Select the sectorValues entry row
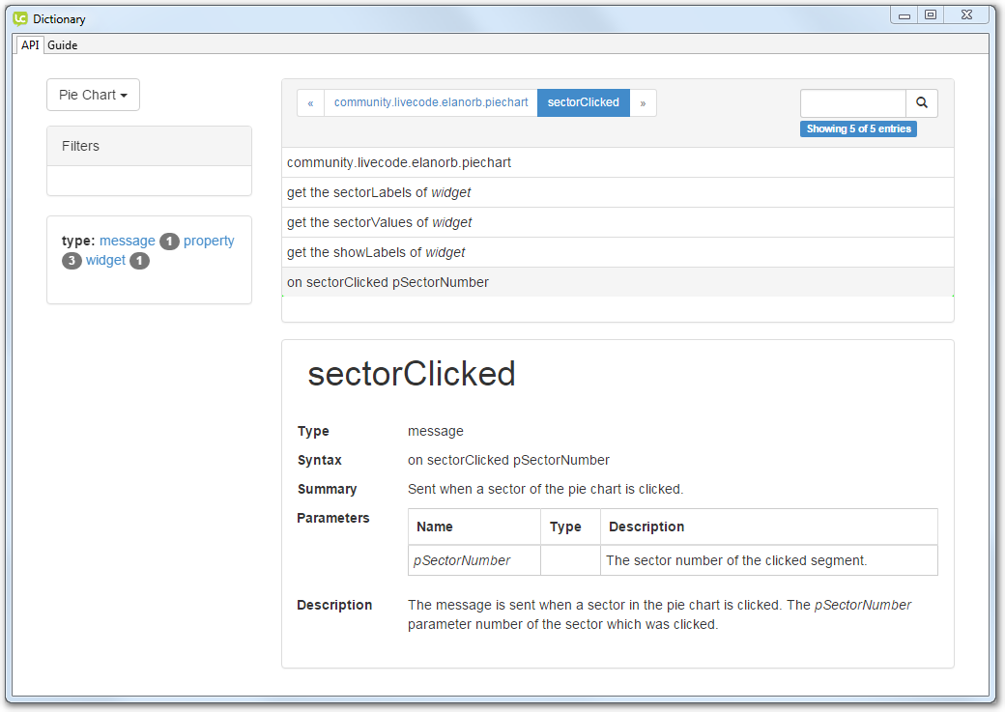1005x712 pixels. coord(379,222)
